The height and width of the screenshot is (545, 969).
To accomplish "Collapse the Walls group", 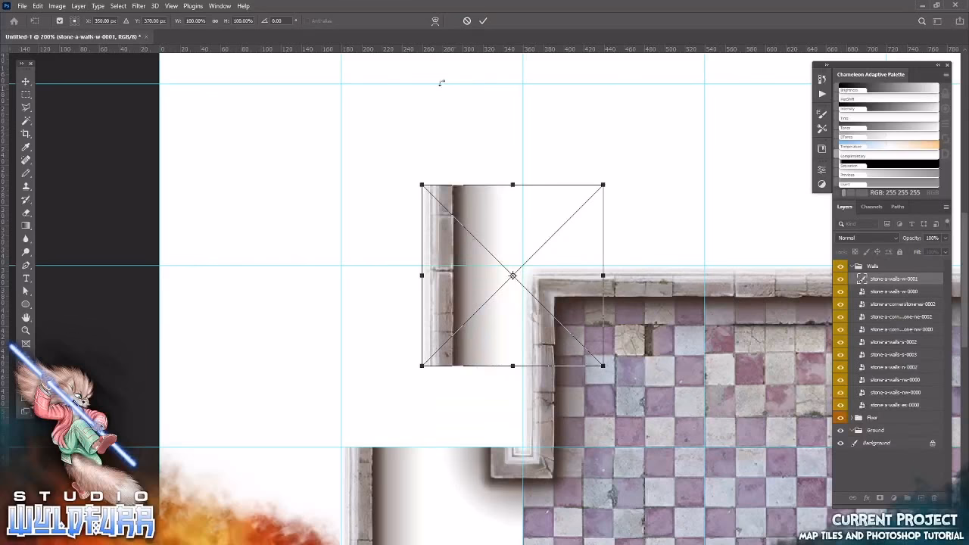I will pyautogui.click(x=850, y=266).
